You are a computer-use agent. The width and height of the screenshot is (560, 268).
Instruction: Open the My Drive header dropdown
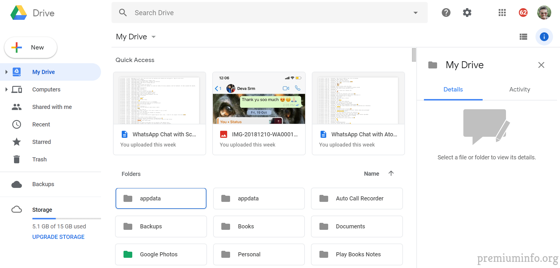tap(154, 37)
